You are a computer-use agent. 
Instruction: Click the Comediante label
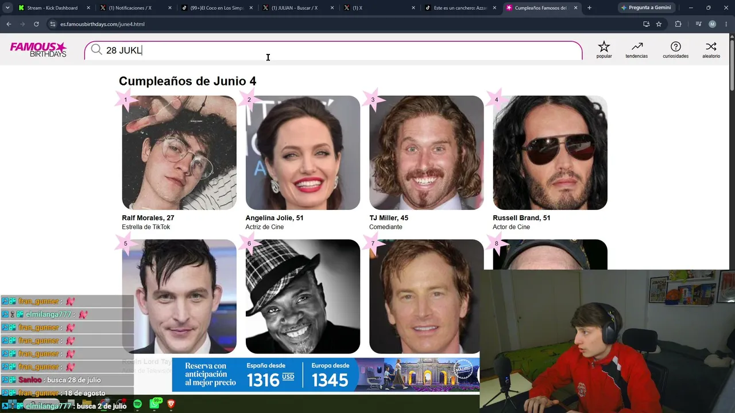pos(386,227)
